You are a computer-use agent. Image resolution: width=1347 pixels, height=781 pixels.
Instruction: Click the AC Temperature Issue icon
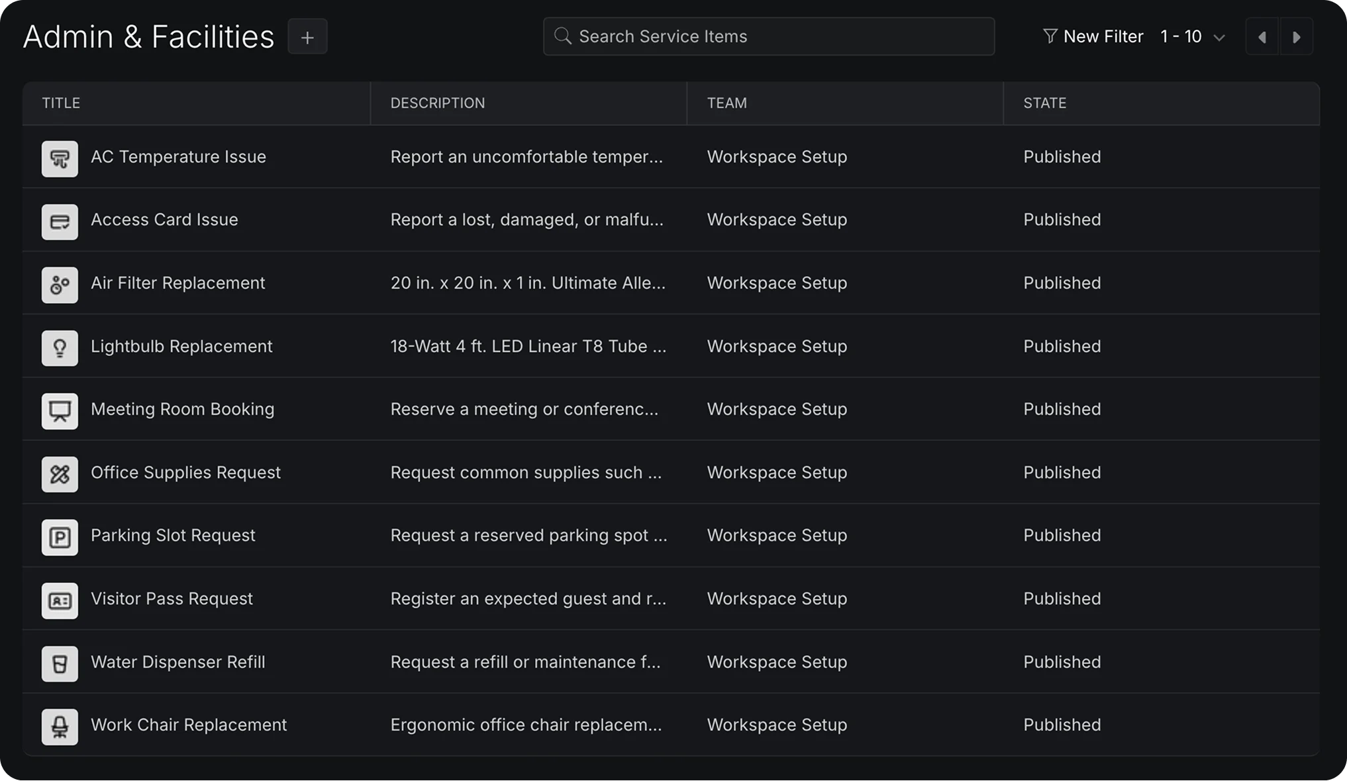click(60, 159)
